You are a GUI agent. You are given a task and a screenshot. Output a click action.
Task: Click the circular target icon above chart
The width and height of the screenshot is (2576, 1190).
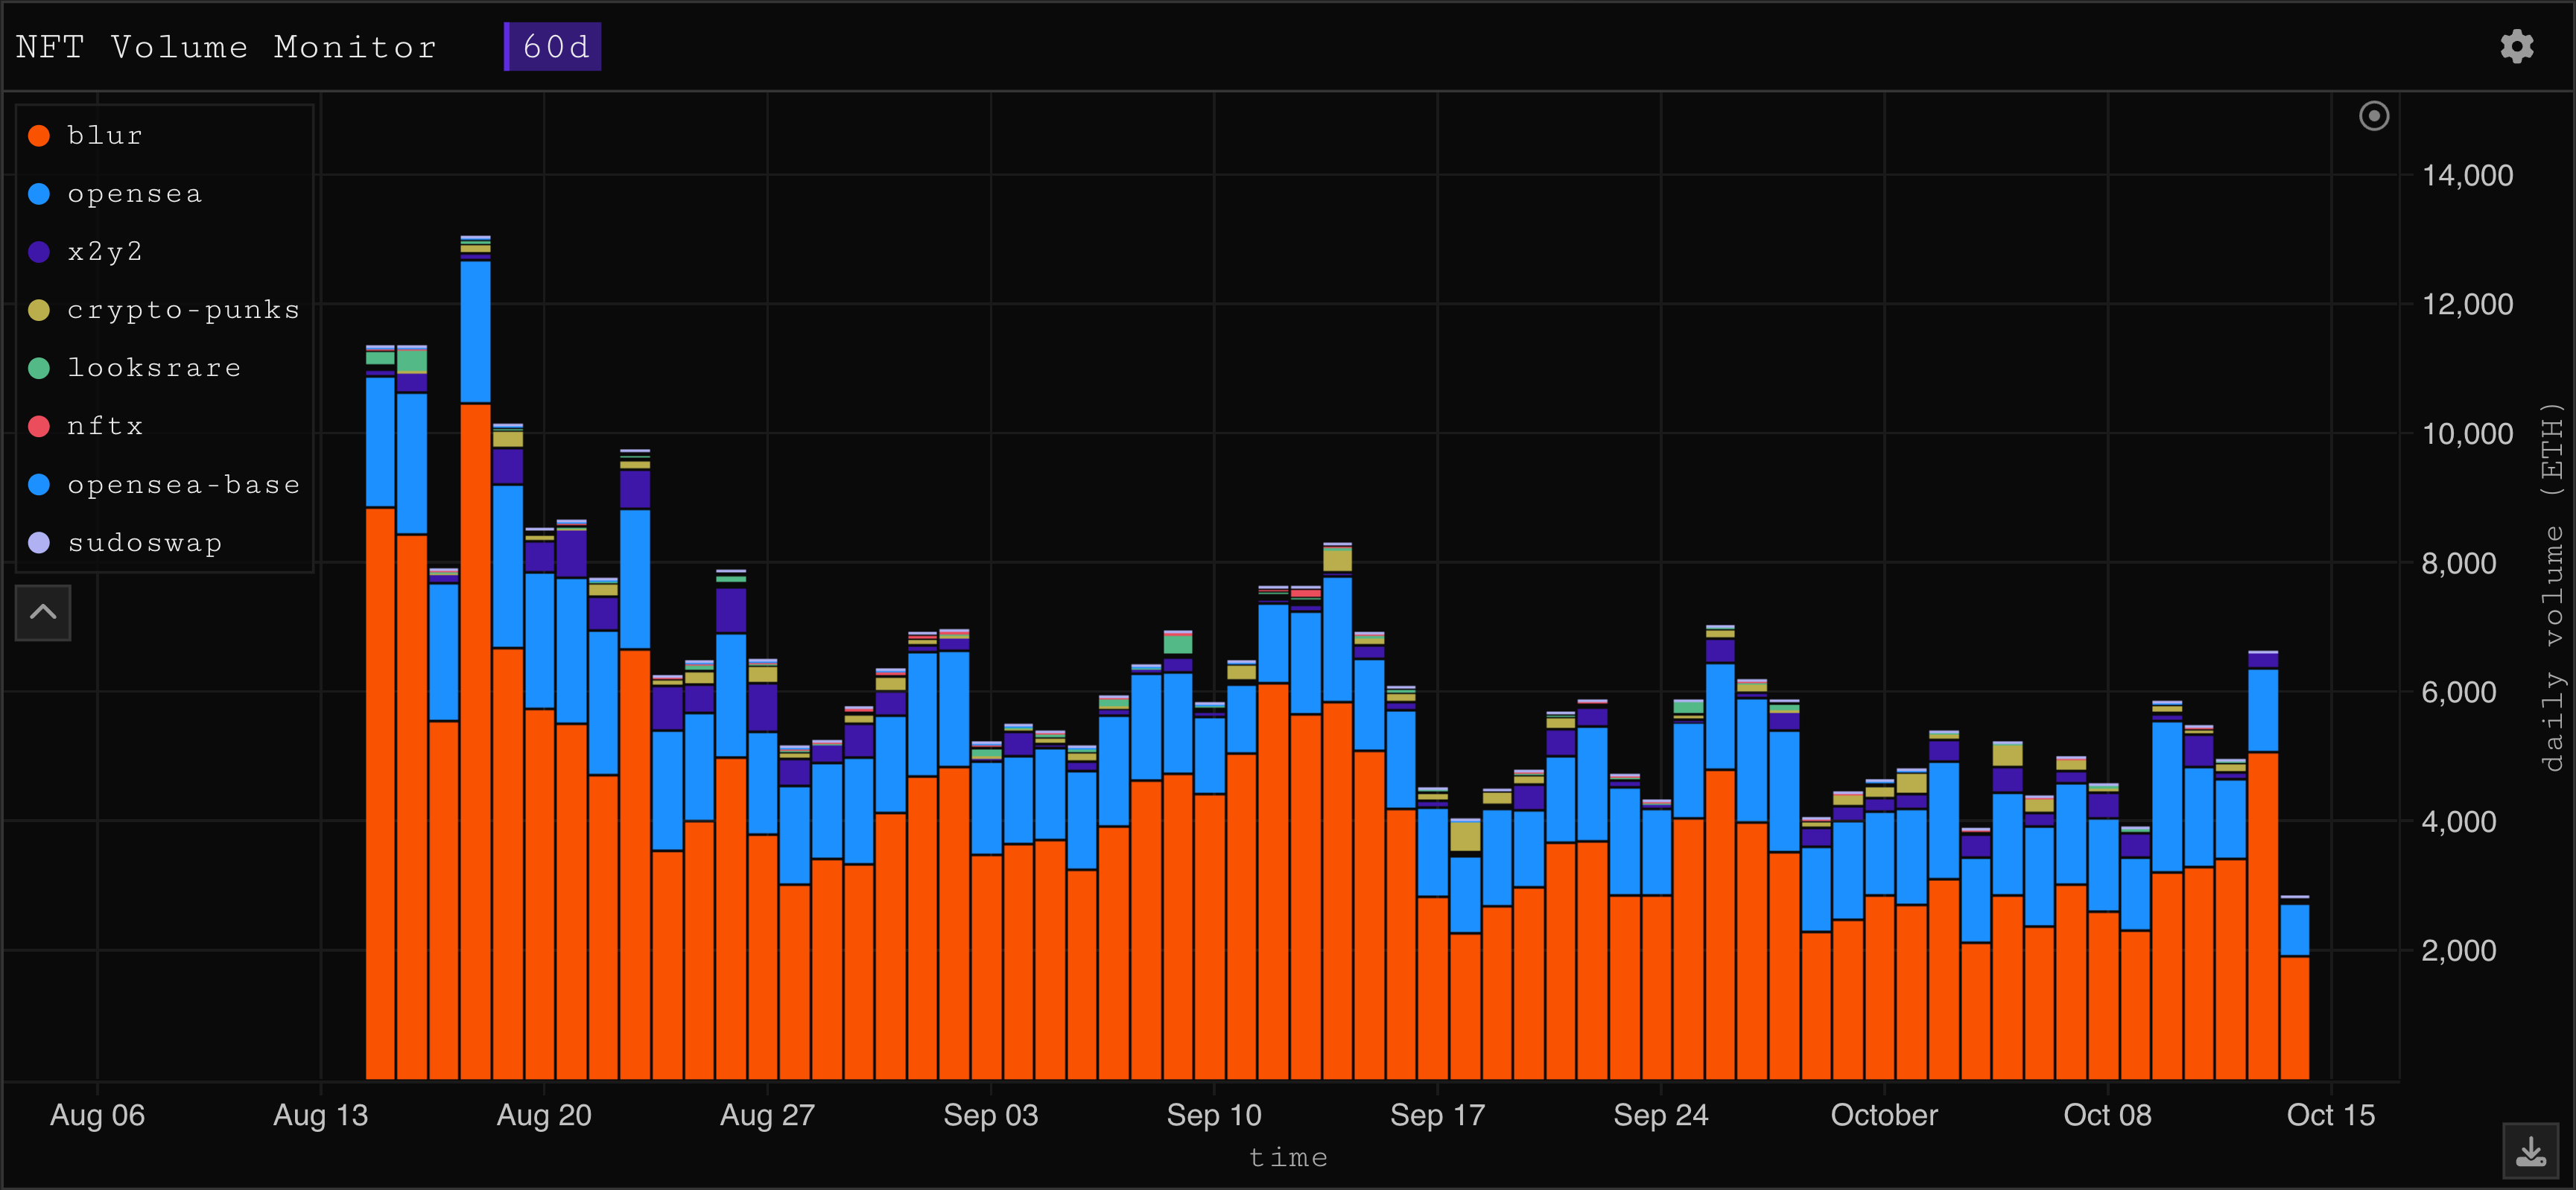click(2374, 116)
